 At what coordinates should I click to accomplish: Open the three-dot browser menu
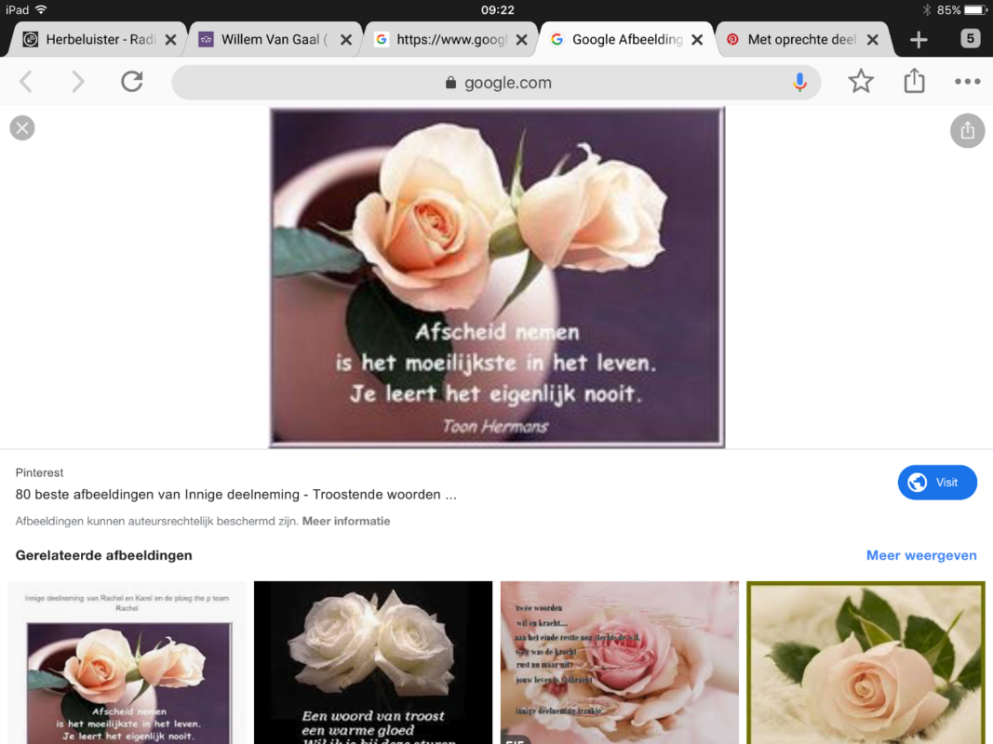[967, 82]
